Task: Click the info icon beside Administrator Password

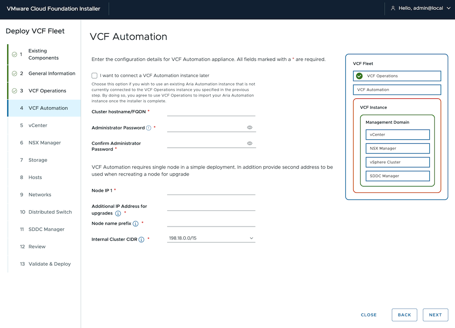Action: (149, 128)
